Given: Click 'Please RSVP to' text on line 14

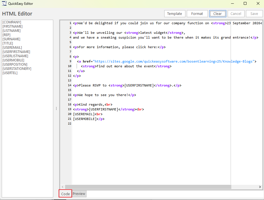Looking at the screenshot, I should (93, 85).
